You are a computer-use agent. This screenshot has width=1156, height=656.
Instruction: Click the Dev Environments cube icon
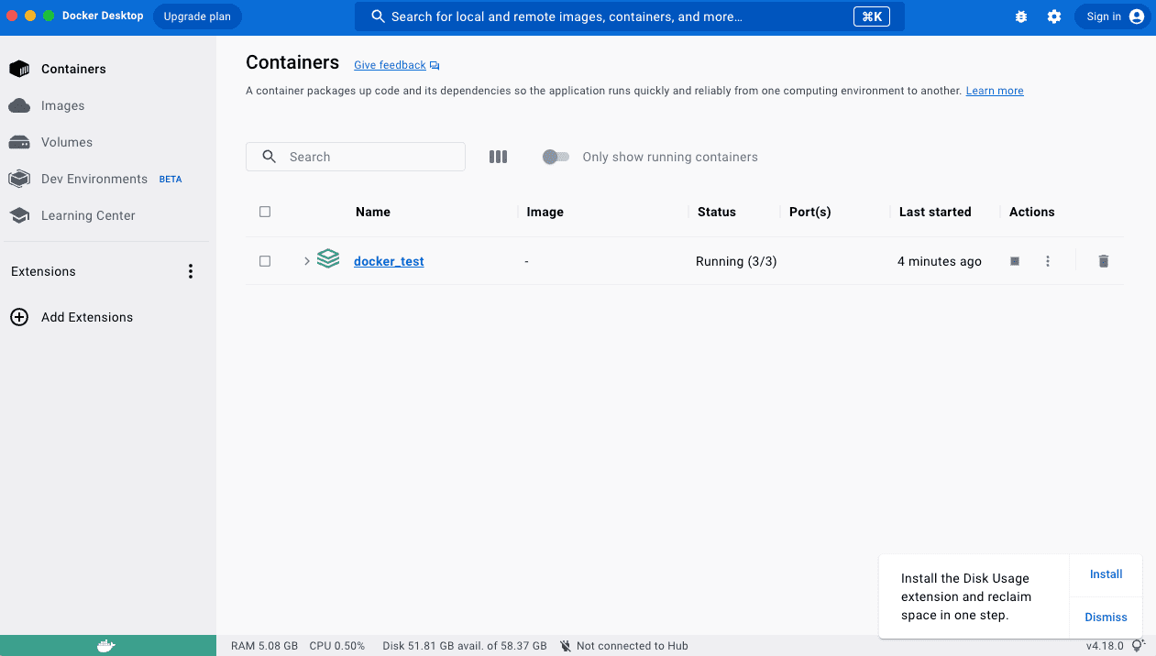(x=19, y=179)
